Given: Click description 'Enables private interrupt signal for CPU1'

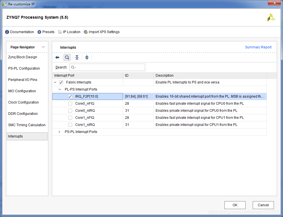Looking at the screenshot, I should 197,125.
